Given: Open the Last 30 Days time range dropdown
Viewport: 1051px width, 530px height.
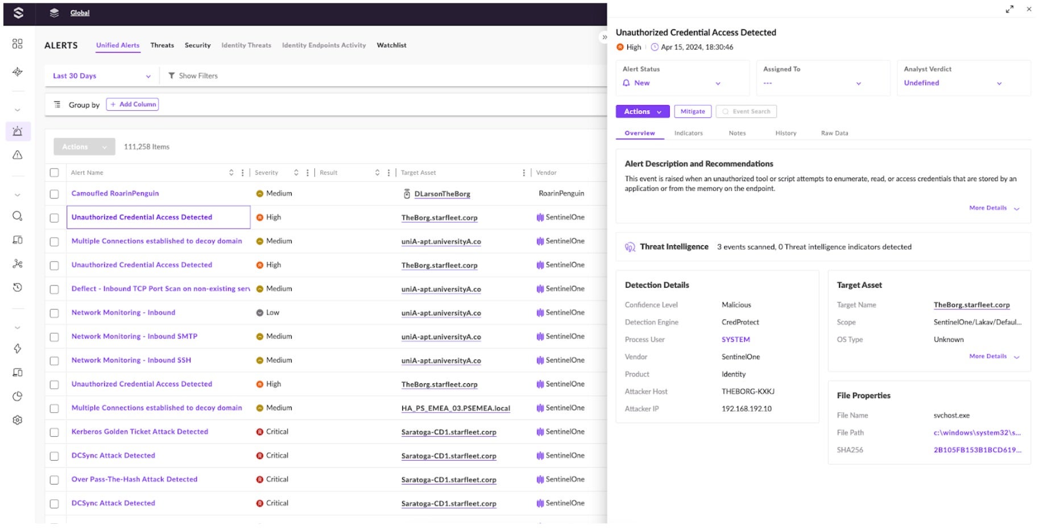Looking at the screenshot, I should (x=101, y=76).
